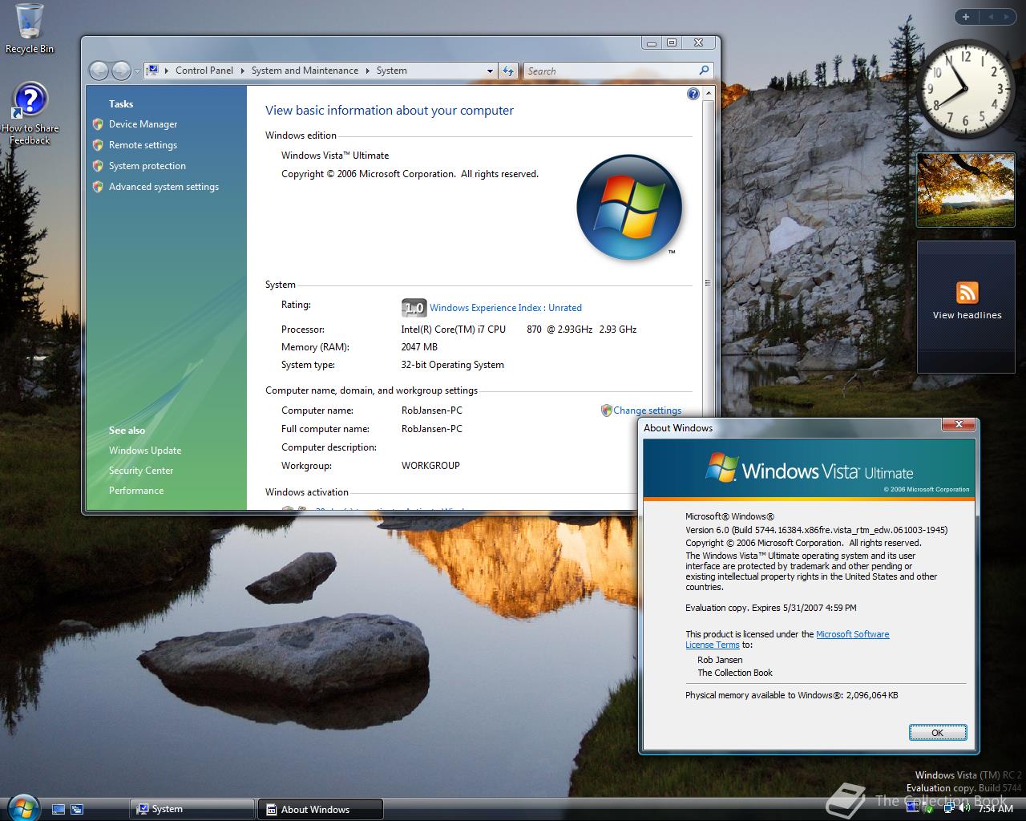Expand arrow after System and Maintenance breadcrumb
The width and height of the screenshot is (1026, 821).
click(x=368, y=71)
